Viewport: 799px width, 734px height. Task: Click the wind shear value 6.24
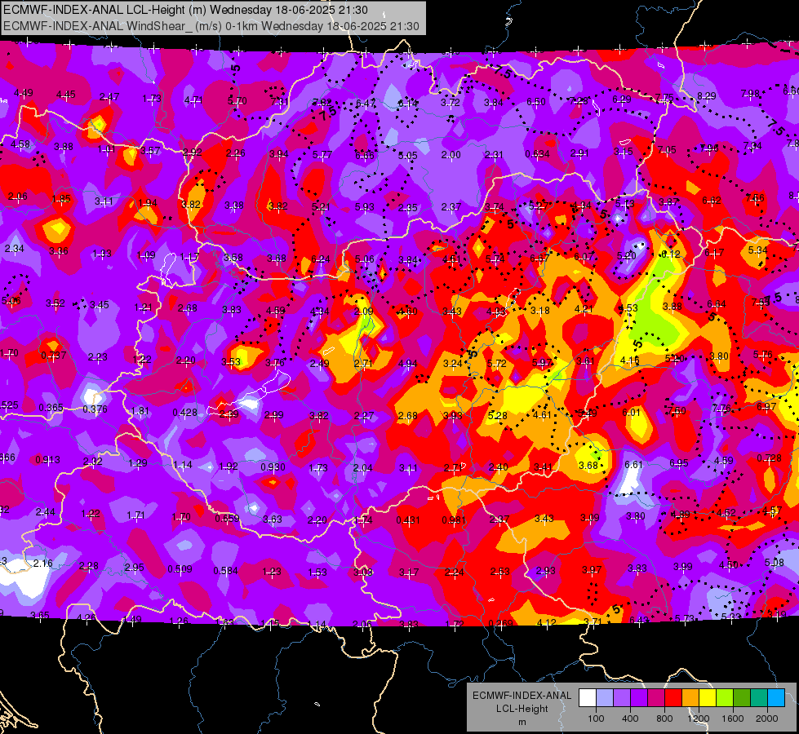point(321,259)
